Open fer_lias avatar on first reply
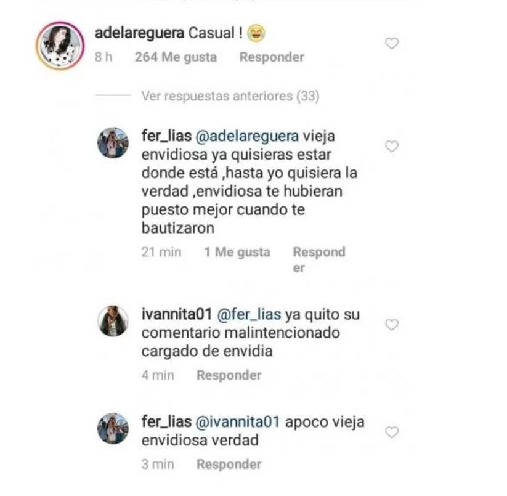The height and width of the screenshot is (496, 507). coord(113,142)
